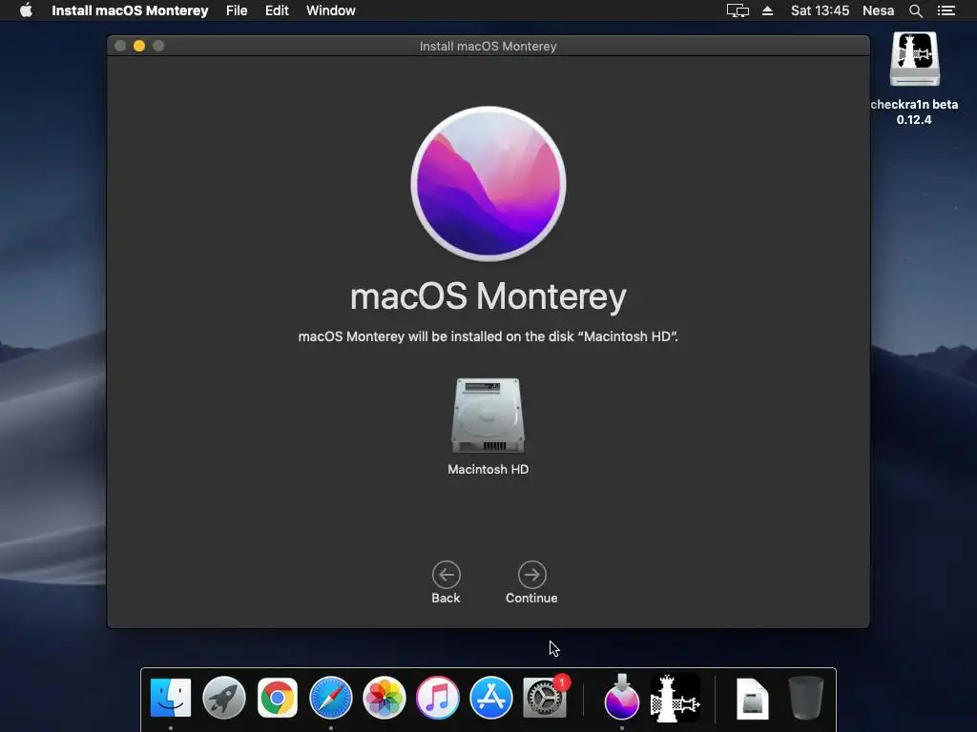
Task: Click the eject icon in menu bar
Action: click(768, 10)
